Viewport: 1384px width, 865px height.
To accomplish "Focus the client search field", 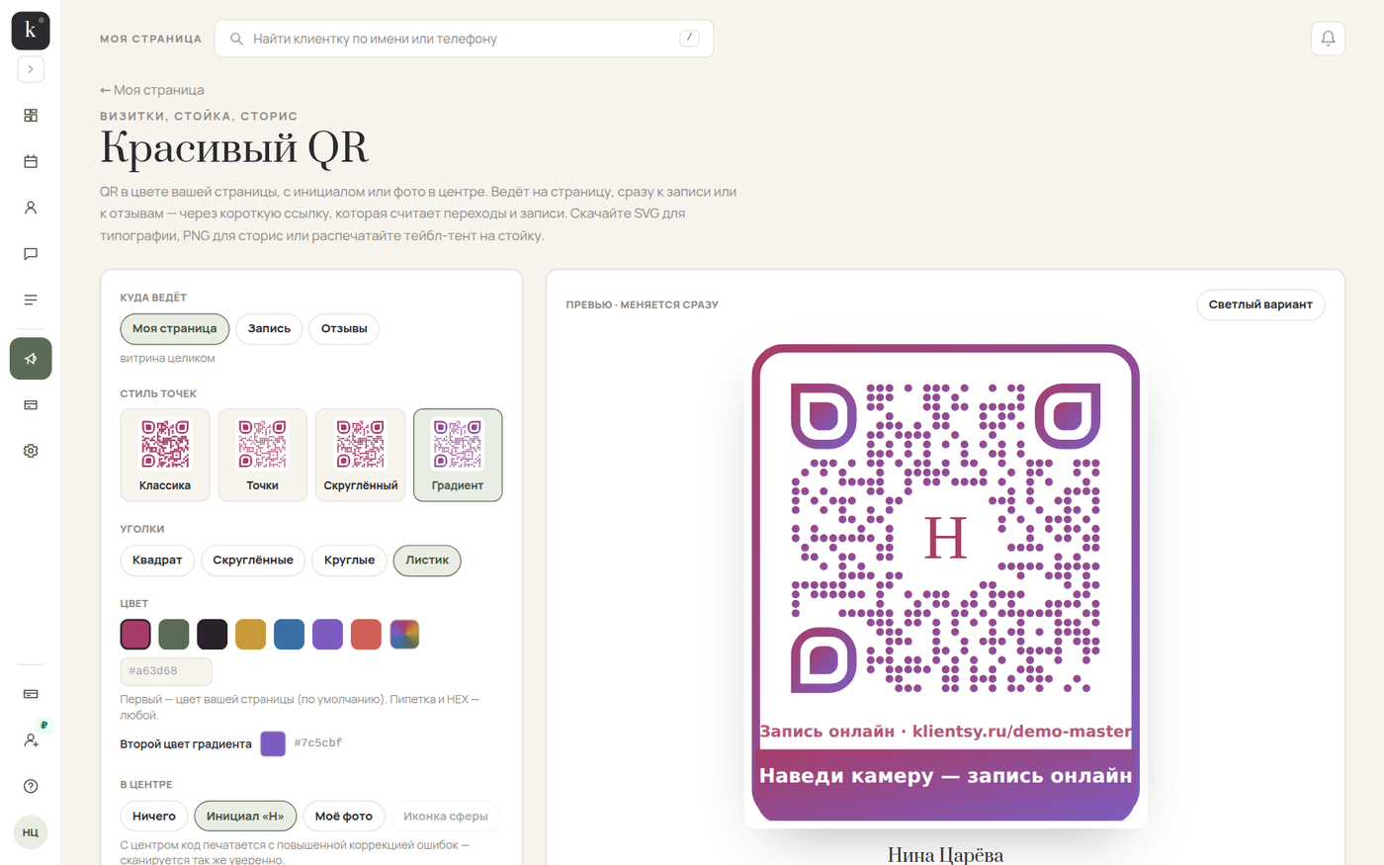I will [464, 39].
